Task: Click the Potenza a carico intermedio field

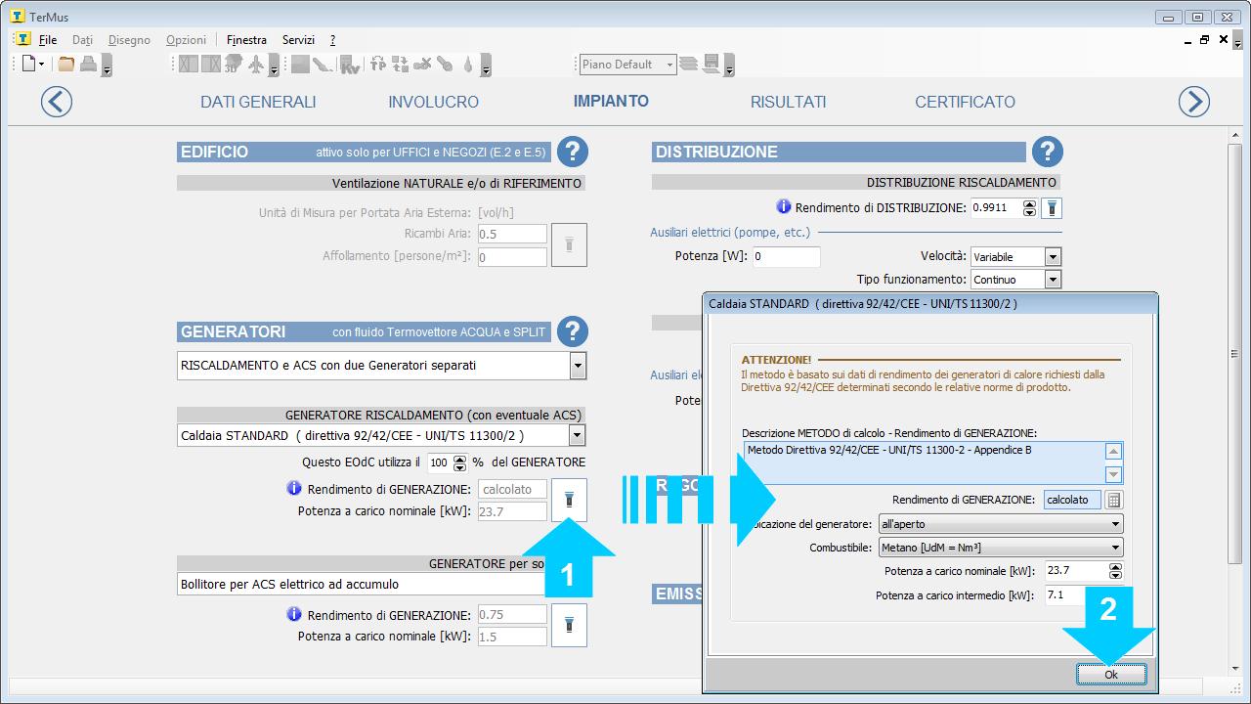Action: tap(1072, 595)
